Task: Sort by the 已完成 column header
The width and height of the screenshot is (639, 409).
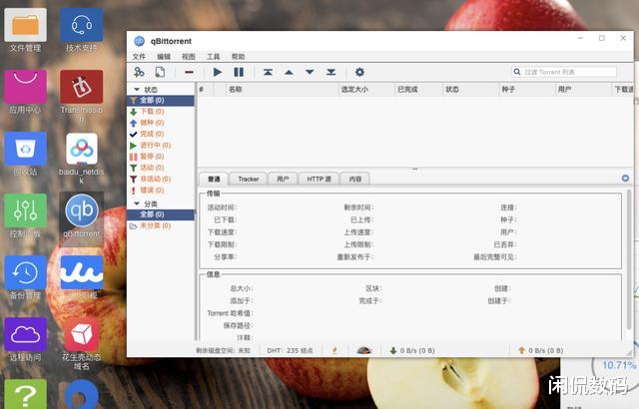Action: [418, 89]
